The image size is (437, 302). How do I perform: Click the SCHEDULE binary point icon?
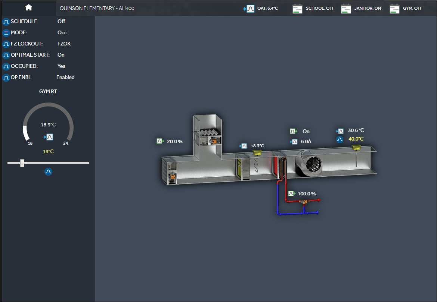[6, 22]
